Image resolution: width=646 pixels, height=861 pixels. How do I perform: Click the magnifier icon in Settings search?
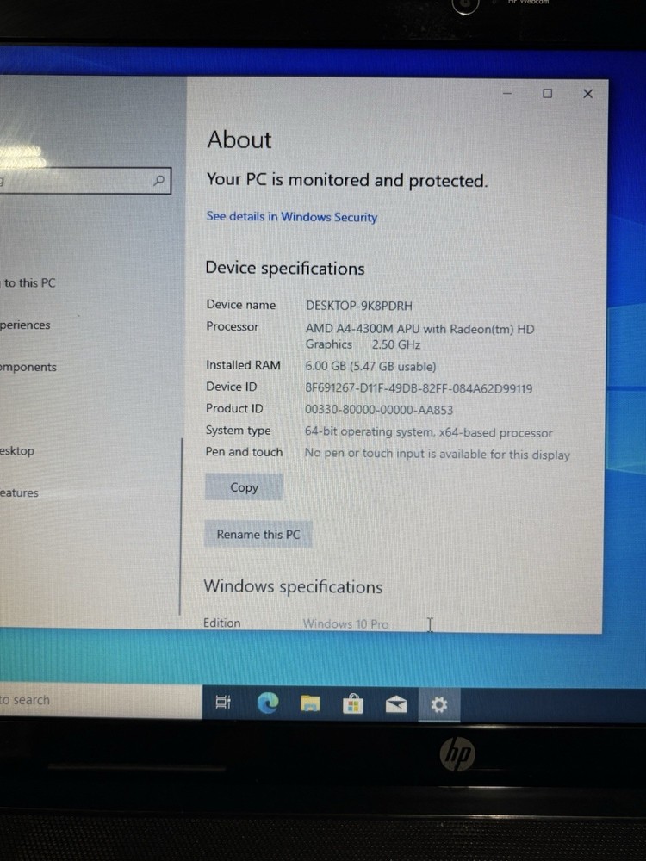pyautogui.click(x=158, y=181)
